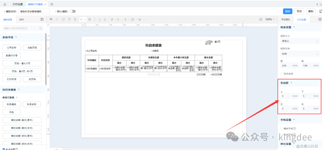Switch to the 字段属性 tab
The image size is (322, 150).
coord(285,19)
